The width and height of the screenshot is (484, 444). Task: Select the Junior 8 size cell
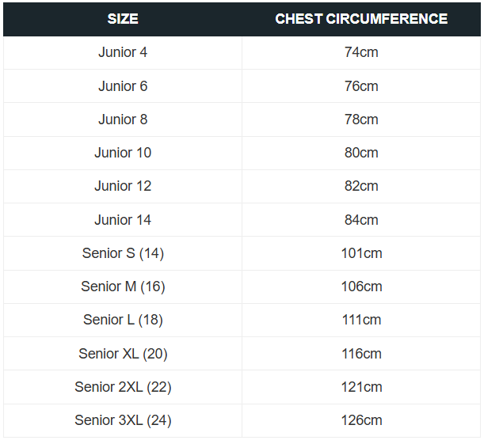pos(123,120)
